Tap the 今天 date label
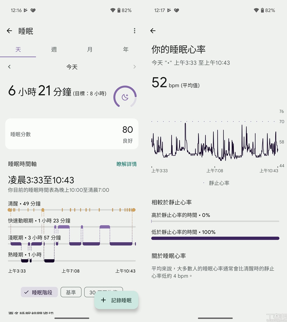 coord(72,67)
